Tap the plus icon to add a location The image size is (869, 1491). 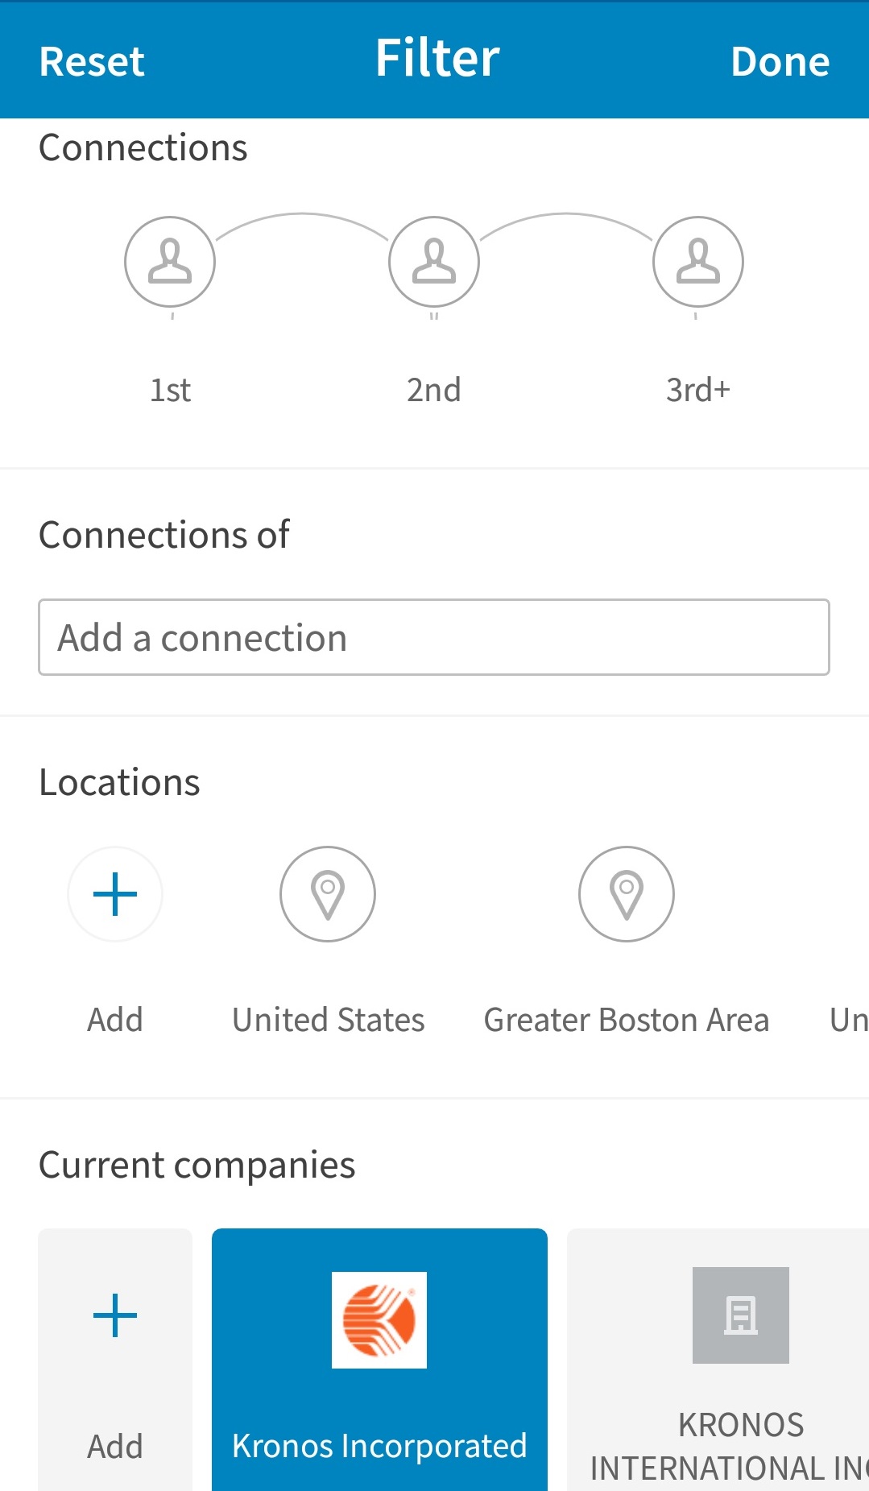click(115, 894)
